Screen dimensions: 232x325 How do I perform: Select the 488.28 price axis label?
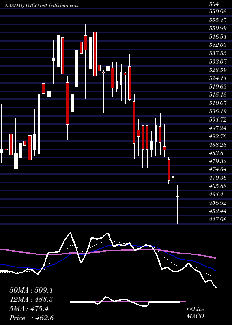218,144
